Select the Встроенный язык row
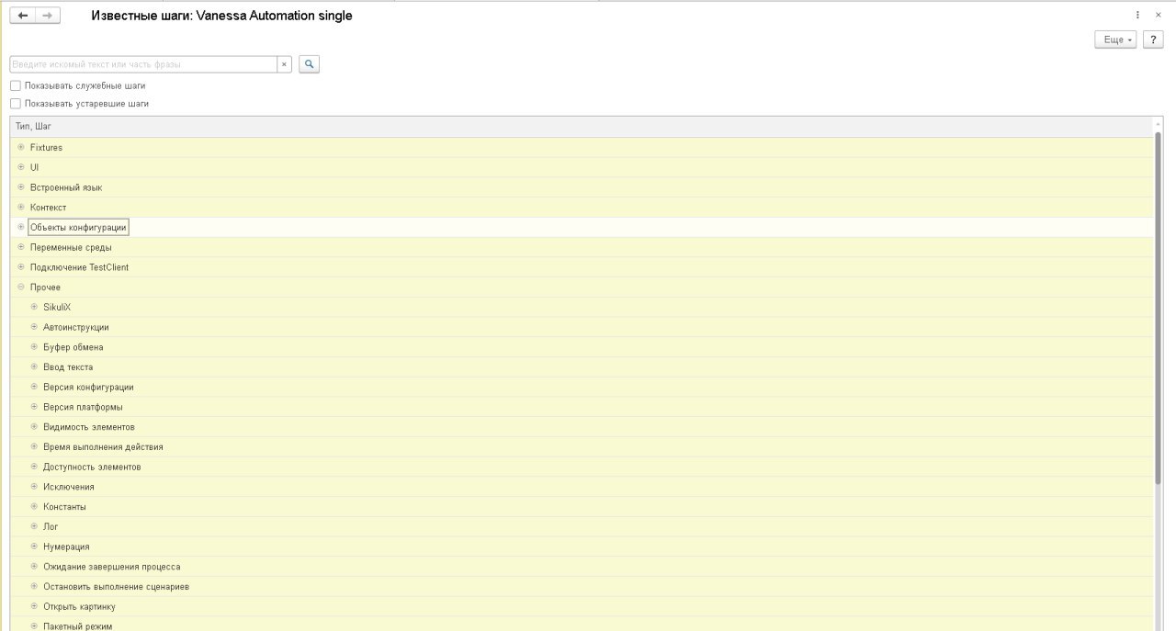 click(582, 187)
